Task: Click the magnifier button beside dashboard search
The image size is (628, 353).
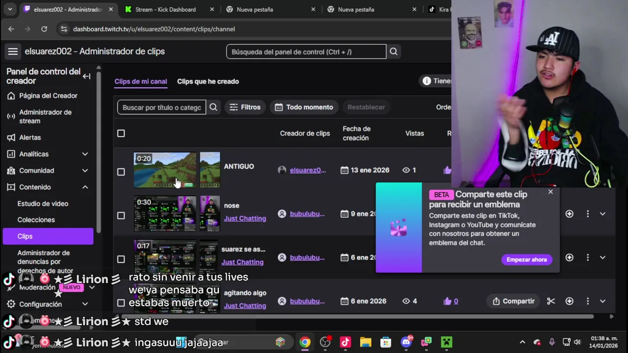Action: point(393,51)
